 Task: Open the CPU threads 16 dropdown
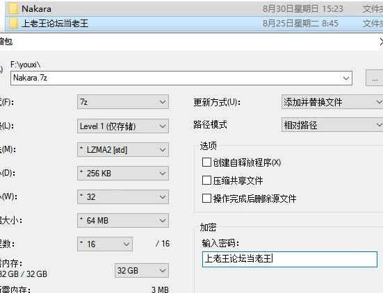[105, 244]
